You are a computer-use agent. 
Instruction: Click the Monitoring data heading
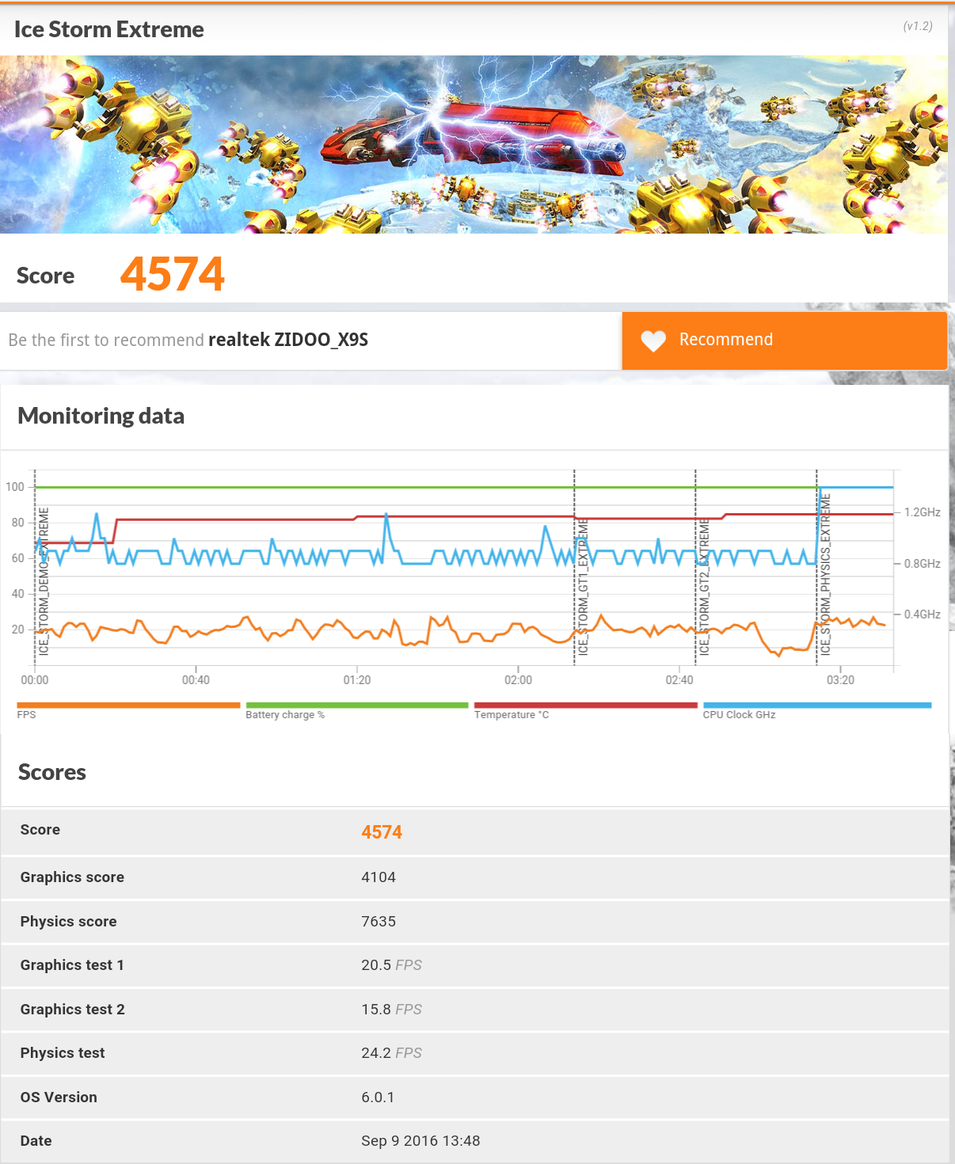click(x=101, y=416)
